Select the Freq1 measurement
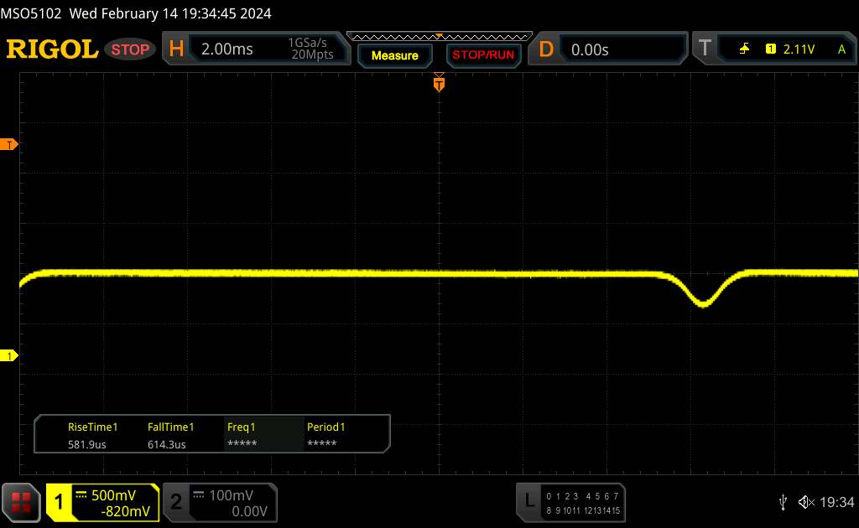Viewport: 859px width, 528px height. [241, 427]
